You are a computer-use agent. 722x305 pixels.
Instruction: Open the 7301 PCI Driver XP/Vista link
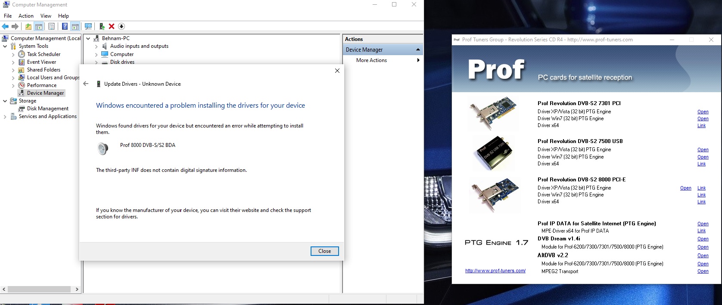(703, 112)
